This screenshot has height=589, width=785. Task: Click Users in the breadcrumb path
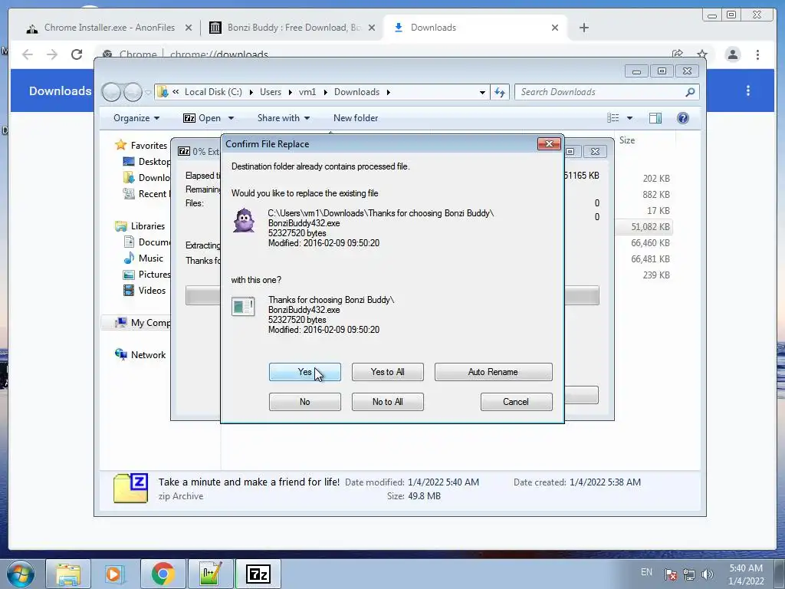point(271,92)
